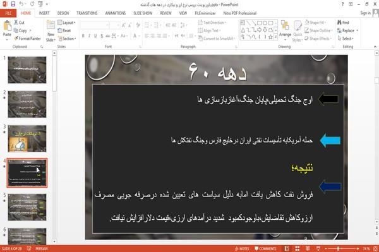This screenshot has height=252, width=379.
Task: Open the FILE tab
Action: [x=8, y=13]
